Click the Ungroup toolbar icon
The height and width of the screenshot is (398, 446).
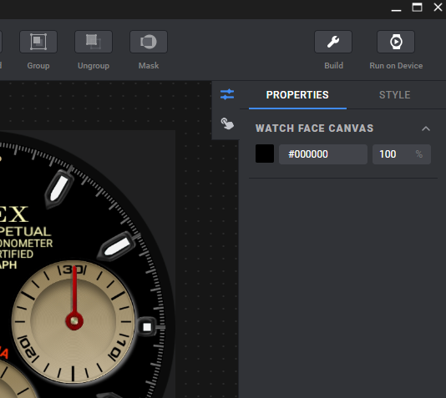(94, 42)
